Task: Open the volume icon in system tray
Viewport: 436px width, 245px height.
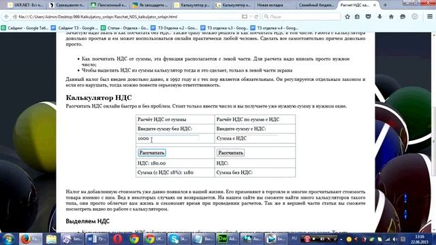Action: pyautogui.click(x=395, y=239)
